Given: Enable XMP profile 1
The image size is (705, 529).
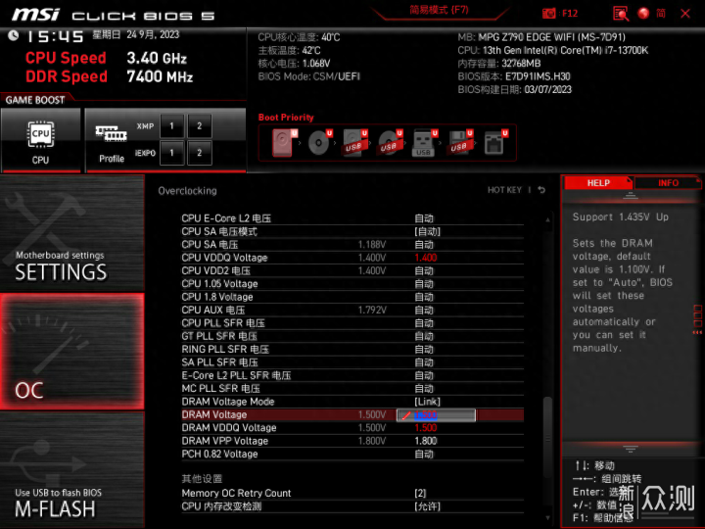Looking at the screenshot, I should click(x=171, y=126).
